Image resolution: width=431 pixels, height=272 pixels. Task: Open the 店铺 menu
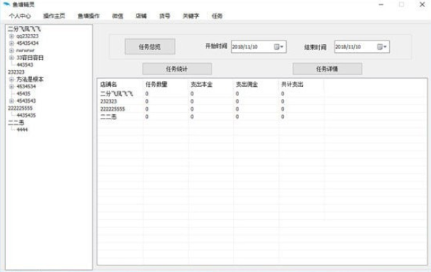point(141,16)
